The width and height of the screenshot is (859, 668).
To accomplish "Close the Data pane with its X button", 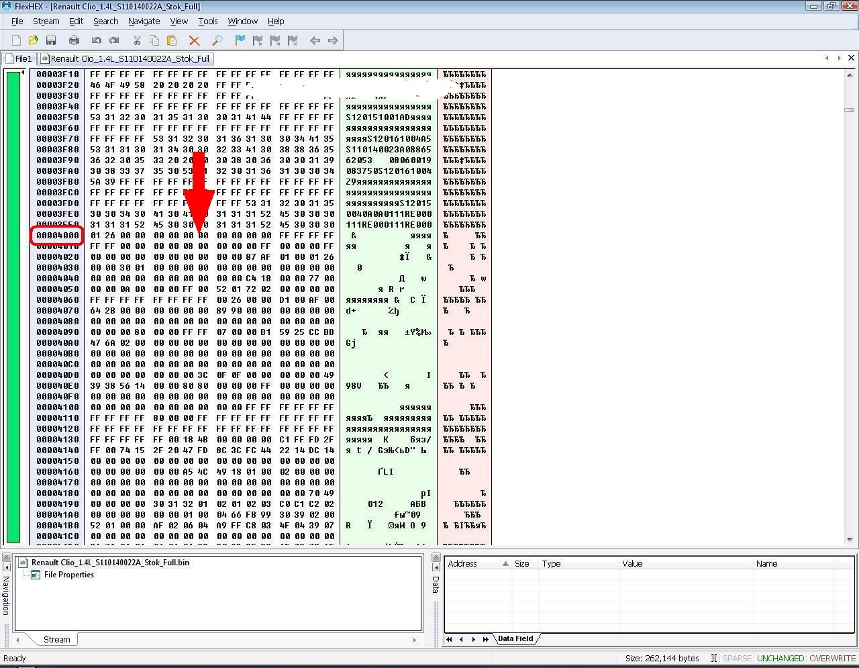I will click(x=436, y=558).
